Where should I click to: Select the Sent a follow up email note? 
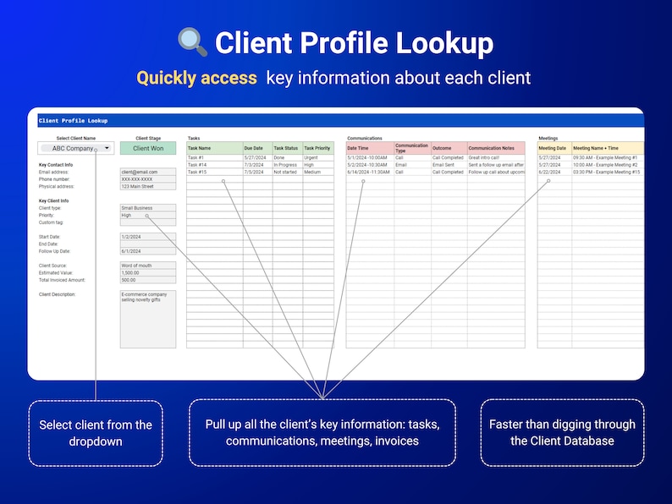[496, 165]
